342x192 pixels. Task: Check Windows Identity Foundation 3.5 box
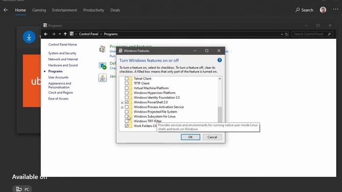tap(127, 98)
